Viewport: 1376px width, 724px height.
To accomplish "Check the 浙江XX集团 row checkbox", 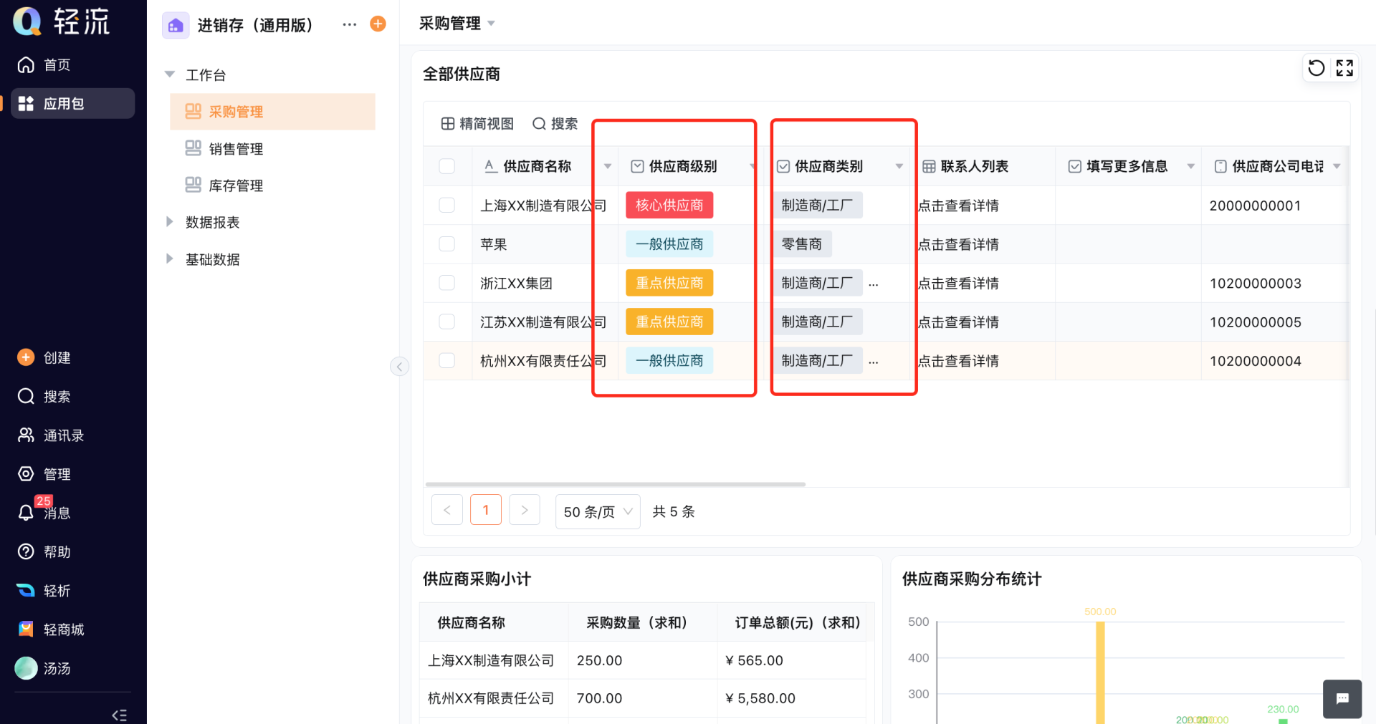I will coord(446,282).
